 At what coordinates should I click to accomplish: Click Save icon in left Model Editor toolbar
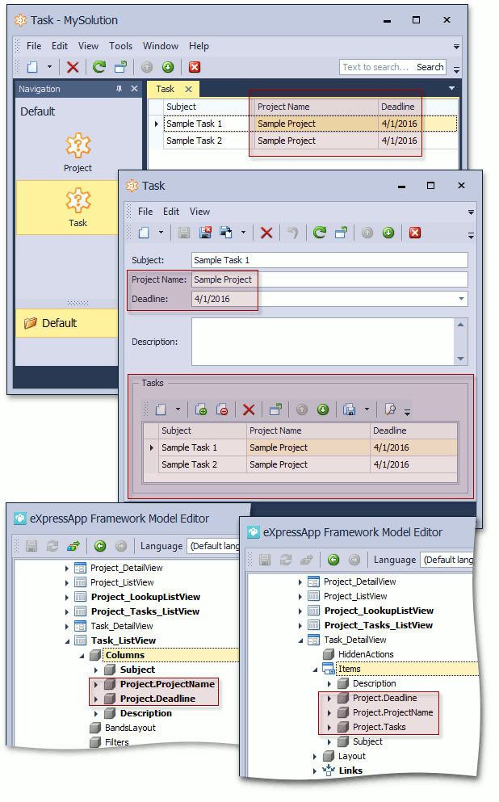point(31,546)
